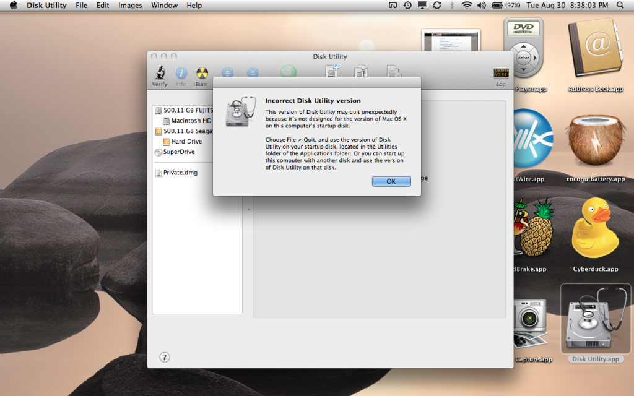The height and width of the screenshot is (396, 634).
Task: Select Macintosh HD volume
Action: 187,121
